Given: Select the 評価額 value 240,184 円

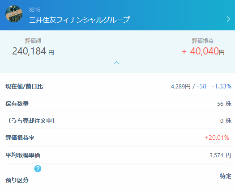Looking at the screenshot, I should 33,51.
